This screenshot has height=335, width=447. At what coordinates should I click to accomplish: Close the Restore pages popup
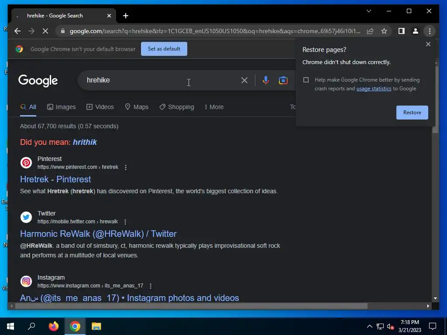tap(428, 44)
